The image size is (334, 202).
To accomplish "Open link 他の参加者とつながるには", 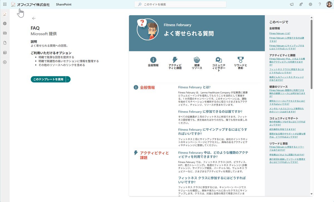I will tap(287, 123).
